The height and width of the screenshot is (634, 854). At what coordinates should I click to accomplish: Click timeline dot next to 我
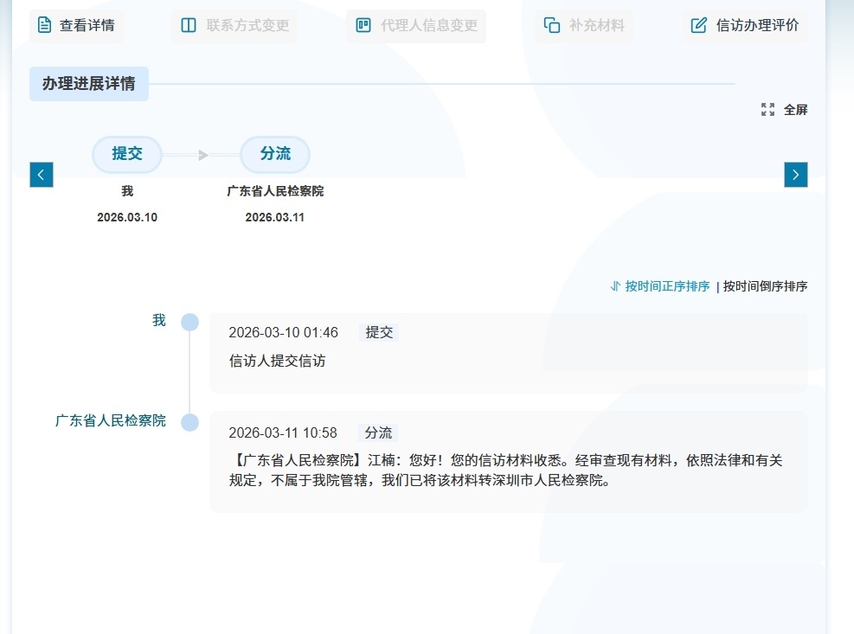coord(190,322)
